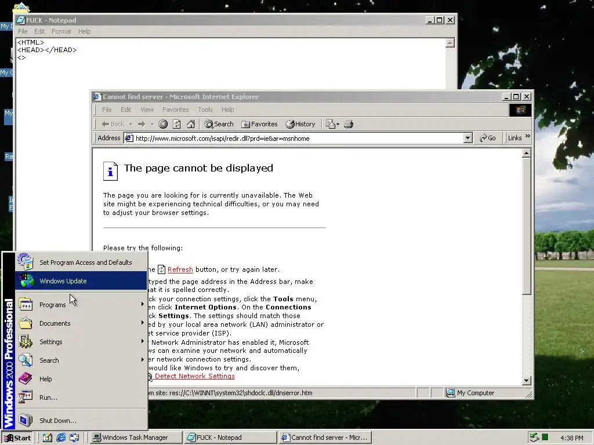Open File menu in Notepad window

[x=23, y=31]
